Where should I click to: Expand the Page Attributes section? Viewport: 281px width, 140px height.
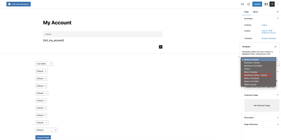coord(262,124)
